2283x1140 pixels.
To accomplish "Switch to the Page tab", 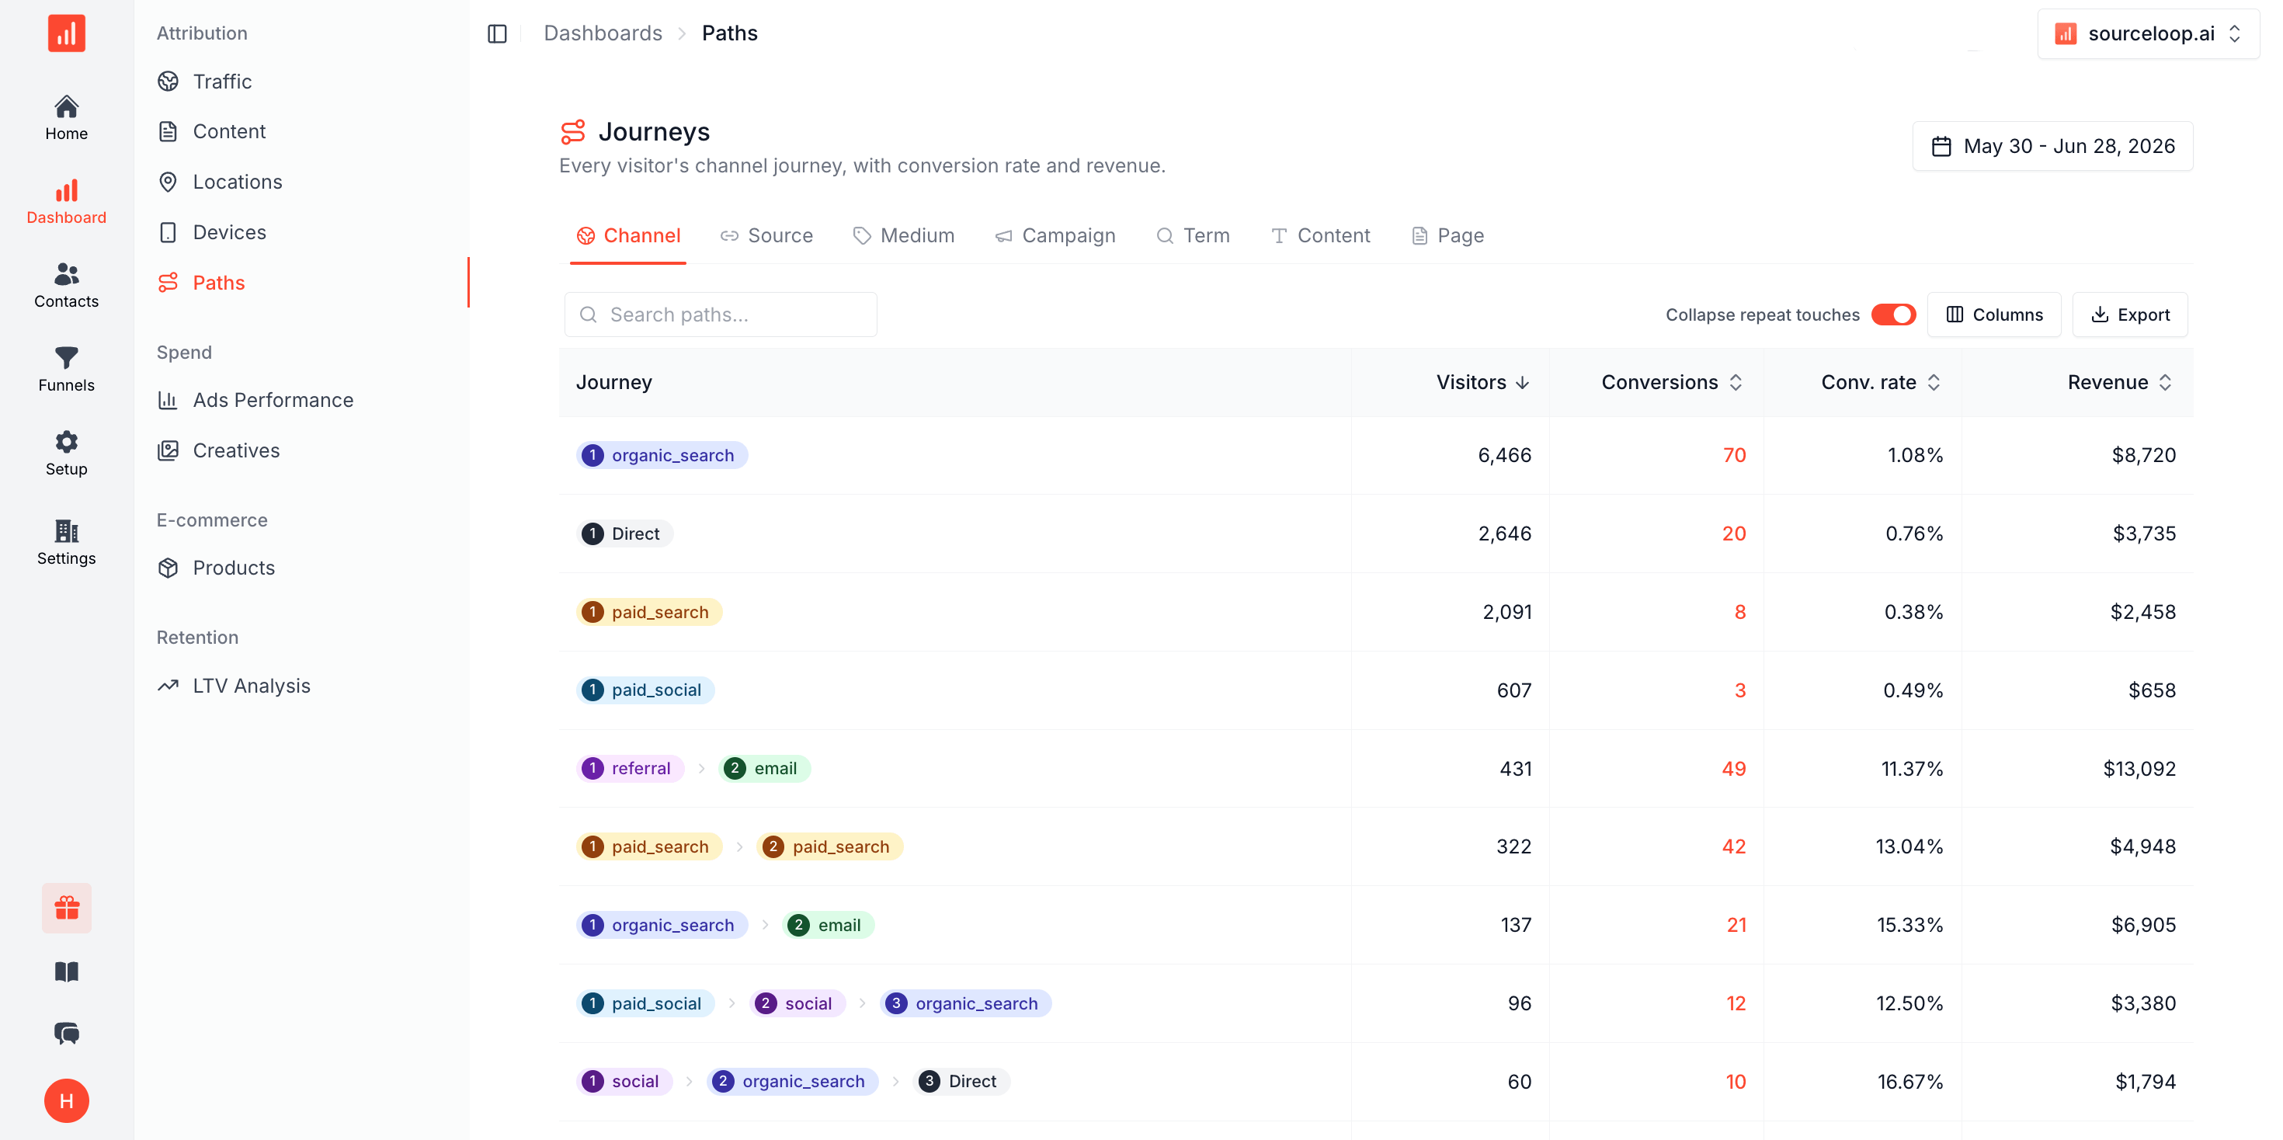I will [1447, 236].
